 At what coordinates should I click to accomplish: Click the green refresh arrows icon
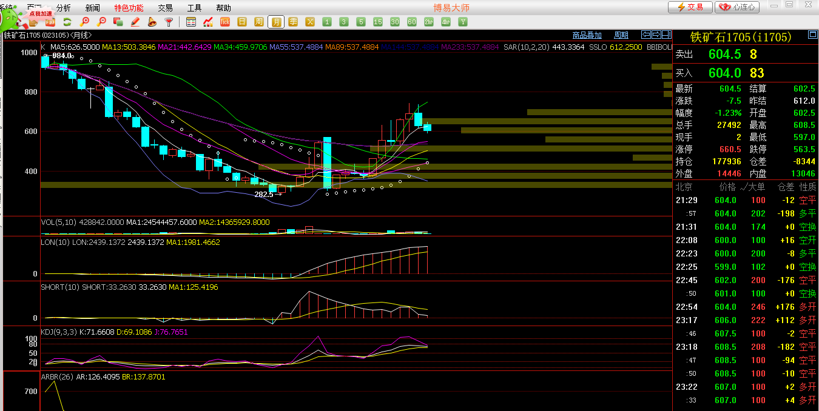pyautogui.click(x=67, y=22)
